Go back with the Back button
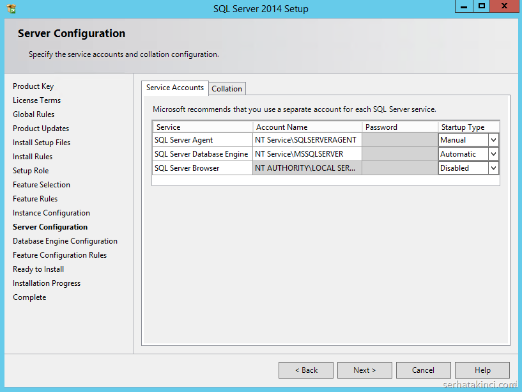 point(306,370)
